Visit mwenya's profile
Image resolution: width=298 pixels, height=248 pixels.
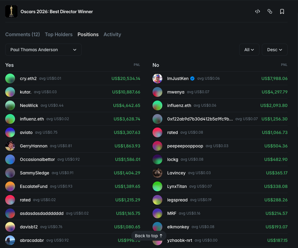(176, 92)
